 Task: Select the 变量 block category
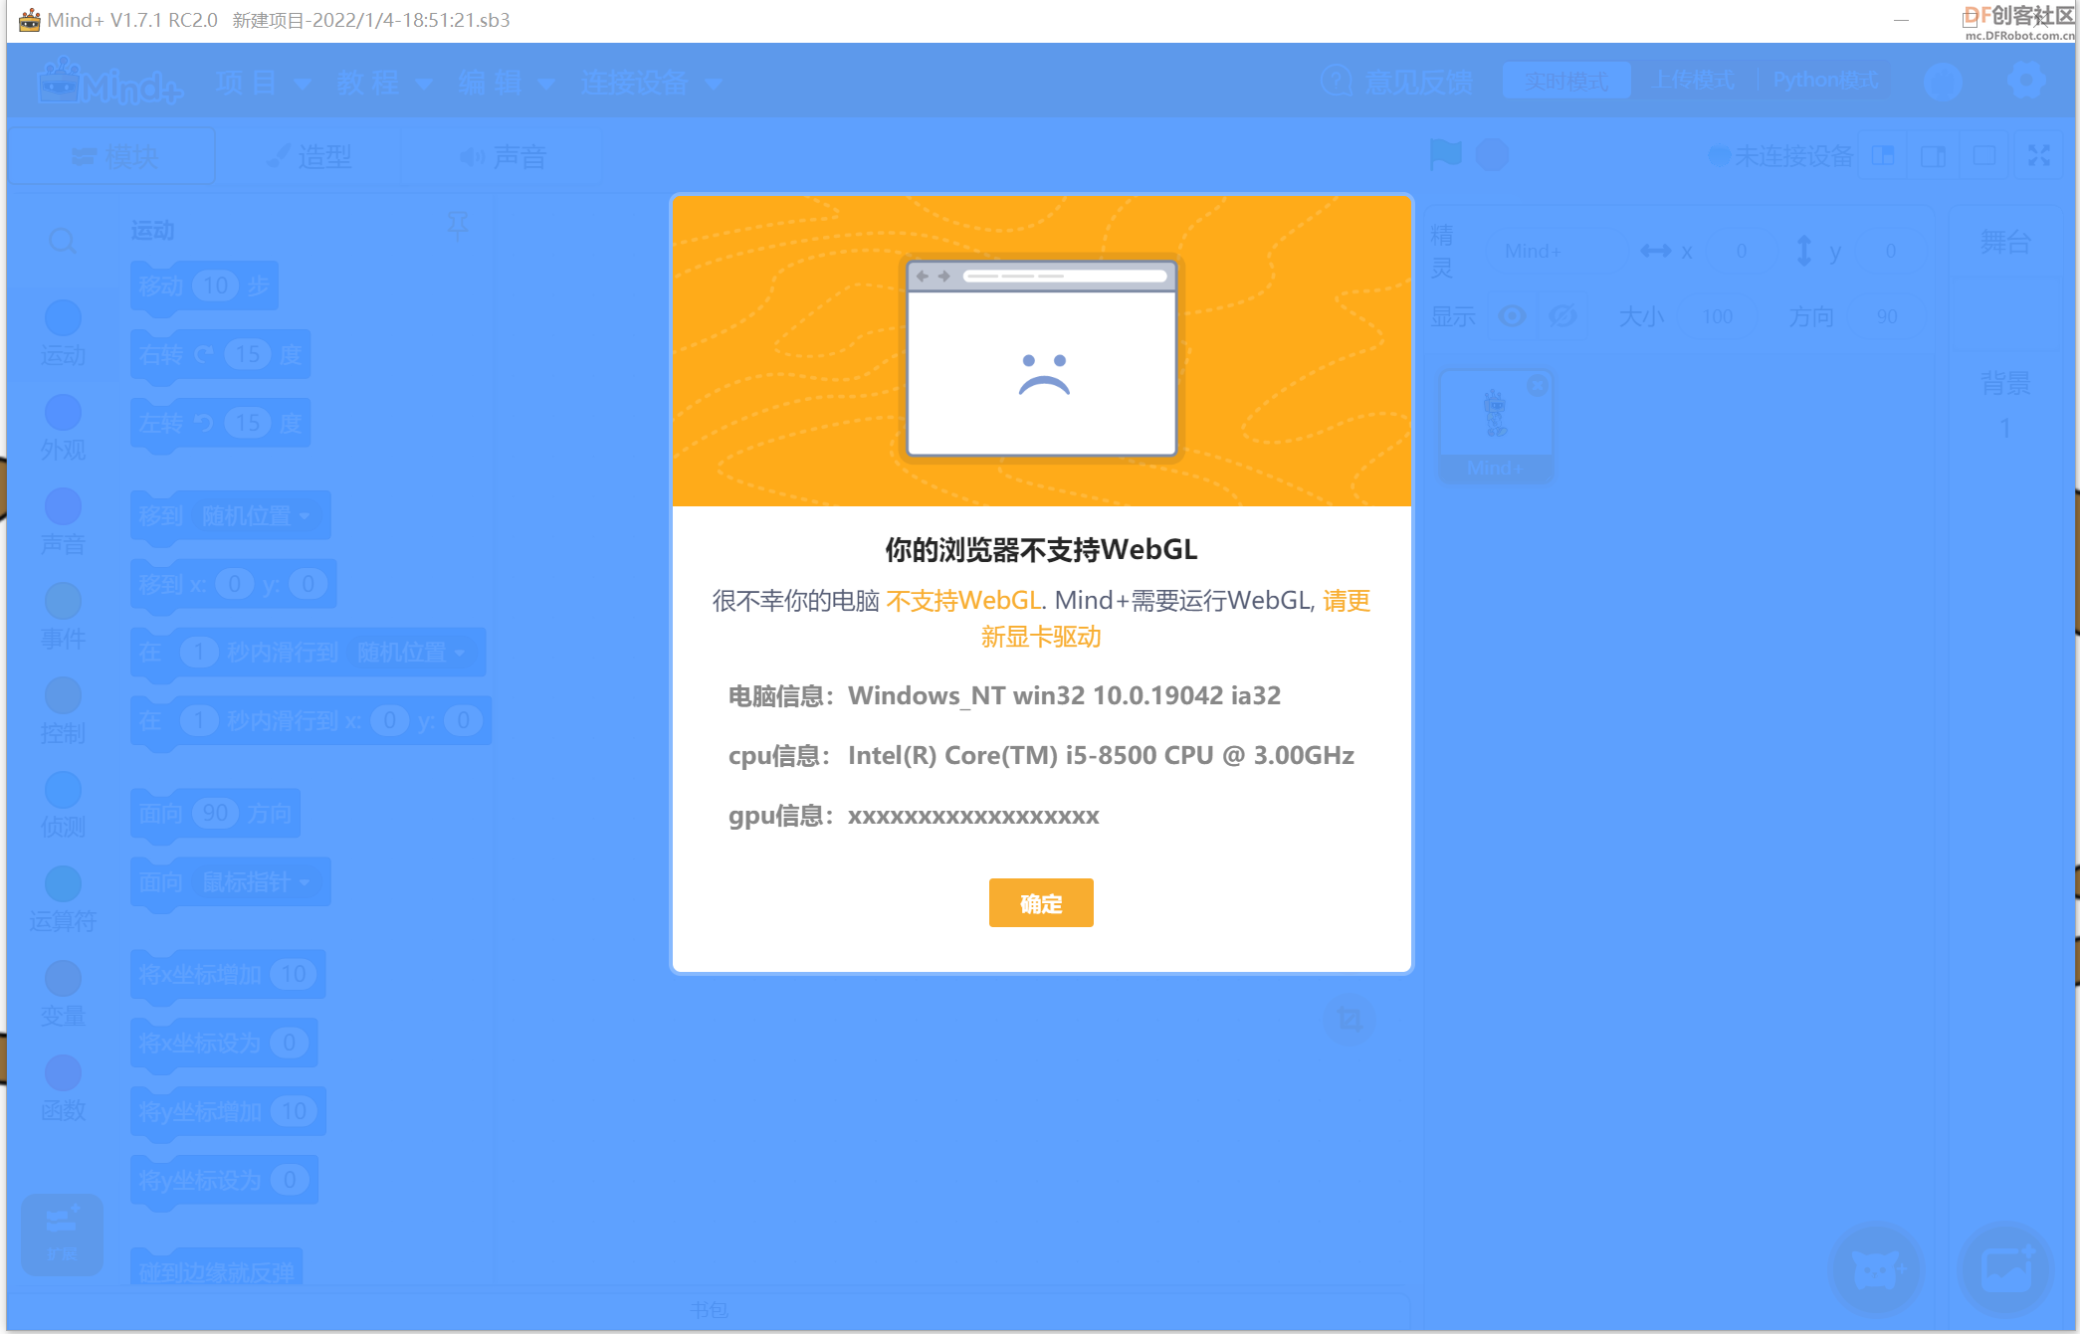63,996
